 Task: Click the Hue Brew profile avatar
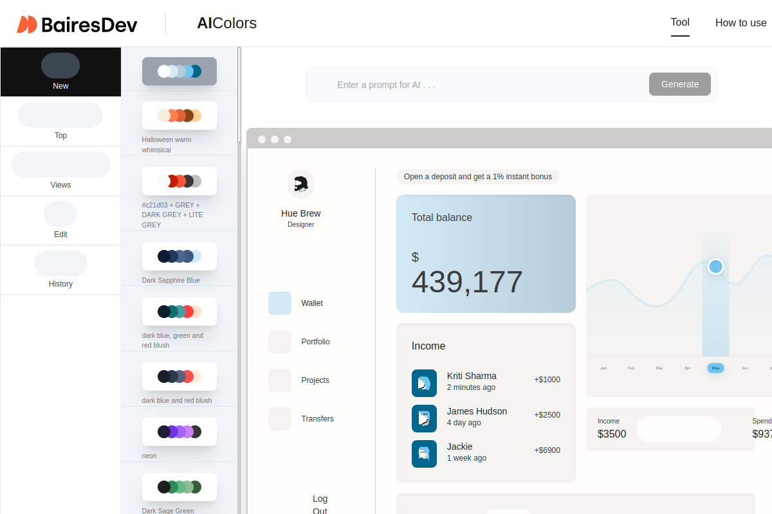coord(301,184)
